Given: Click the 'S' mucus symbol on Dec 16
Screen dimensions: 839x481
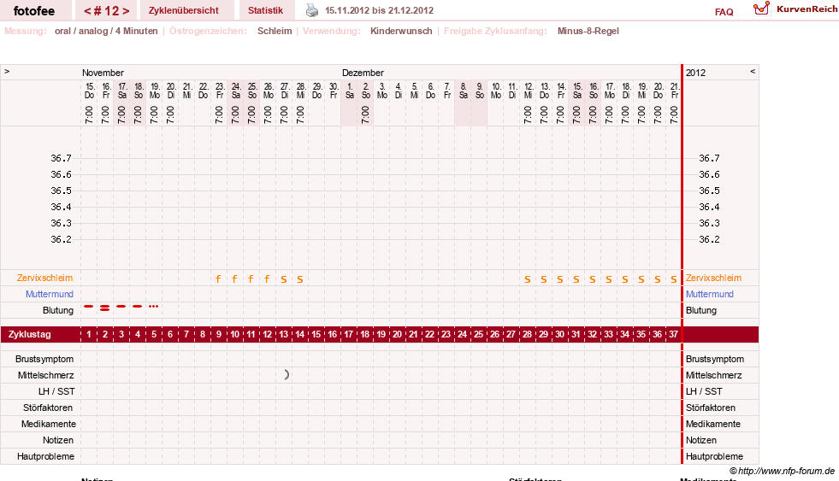Looking at the screenshot, I should [x=593, y=279].
